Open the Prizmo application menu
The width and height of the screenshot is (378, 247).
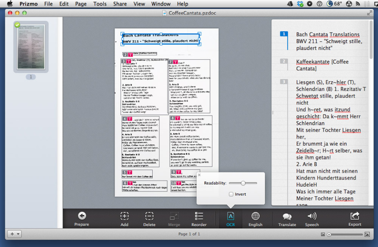pos(29,4)
